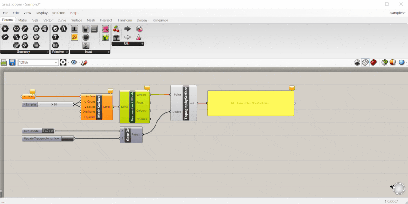Switch to the Intersect tab
This screenshot has width=408, height=204.
[x=106, y=20]
